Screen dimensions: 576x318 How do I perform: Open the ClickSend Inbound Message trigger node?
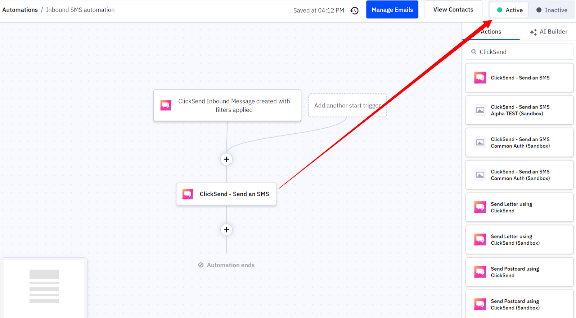click(227, 105)
